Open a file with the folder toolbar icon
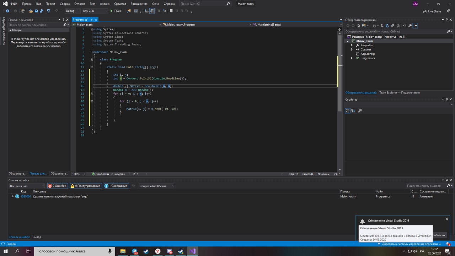 pos(31,11)
